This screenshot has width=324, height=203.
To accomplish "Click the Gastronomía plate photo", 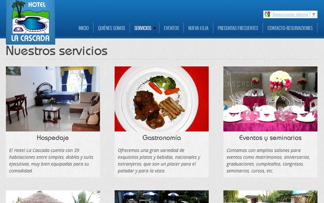I will point(162,99).
